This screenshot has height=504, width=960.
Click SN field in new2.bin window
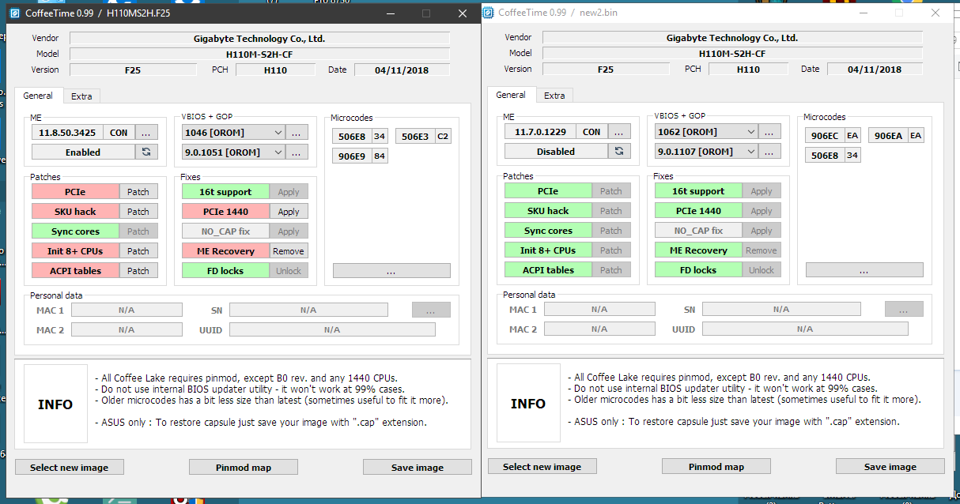pyautogui.click(x=781, y=309)
